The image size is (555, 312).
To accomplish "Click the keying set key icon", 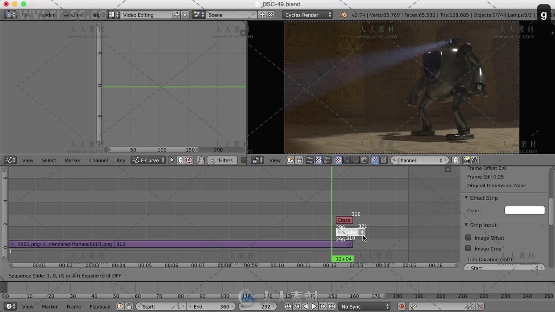I will (413, 306).
